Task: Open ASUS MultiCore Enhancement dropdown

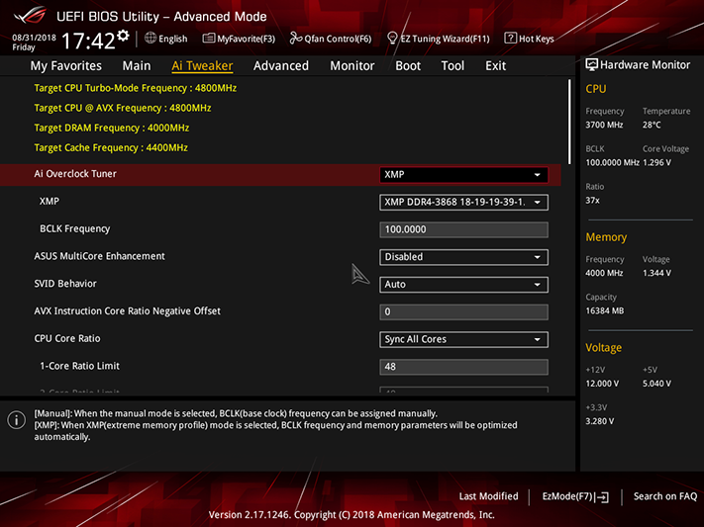Action: pos(463,257)
